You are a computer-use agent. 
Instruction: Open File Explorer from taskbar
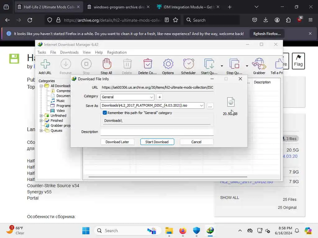(169, 231)
